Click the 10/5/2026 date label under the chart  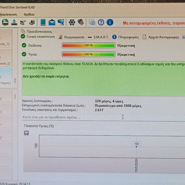click(x=136, y=165)
